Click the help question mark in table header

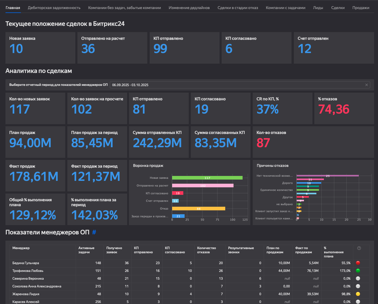click(359, 248)
